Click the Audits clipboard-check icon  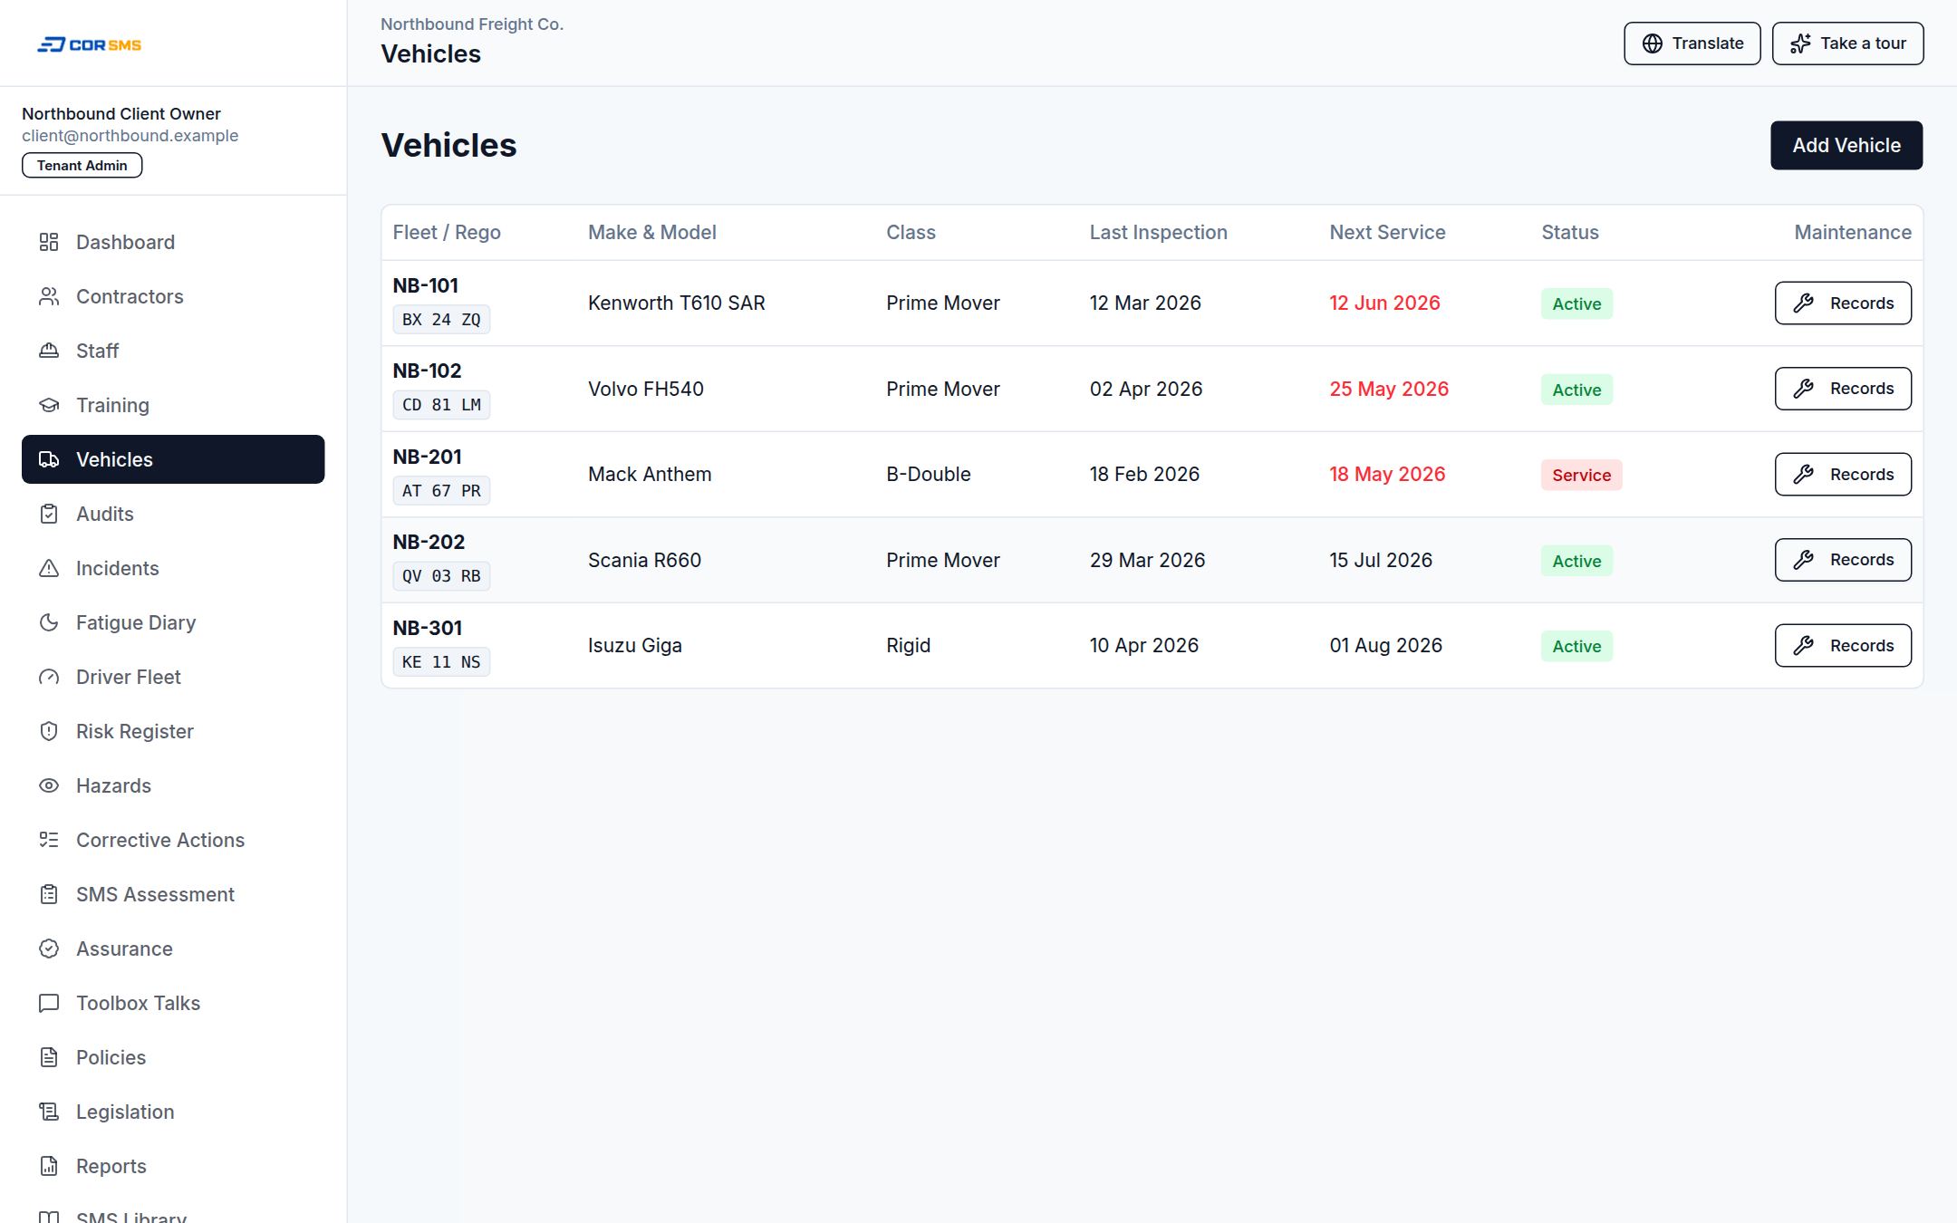49,514
